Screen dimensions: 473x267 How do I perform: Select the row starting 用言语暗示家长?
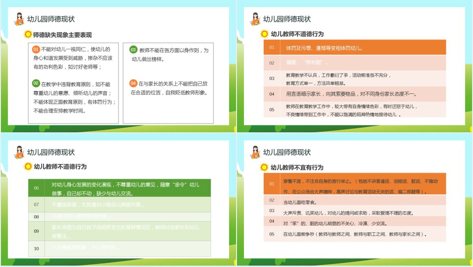pyautogui.click(x=355, y=94)
